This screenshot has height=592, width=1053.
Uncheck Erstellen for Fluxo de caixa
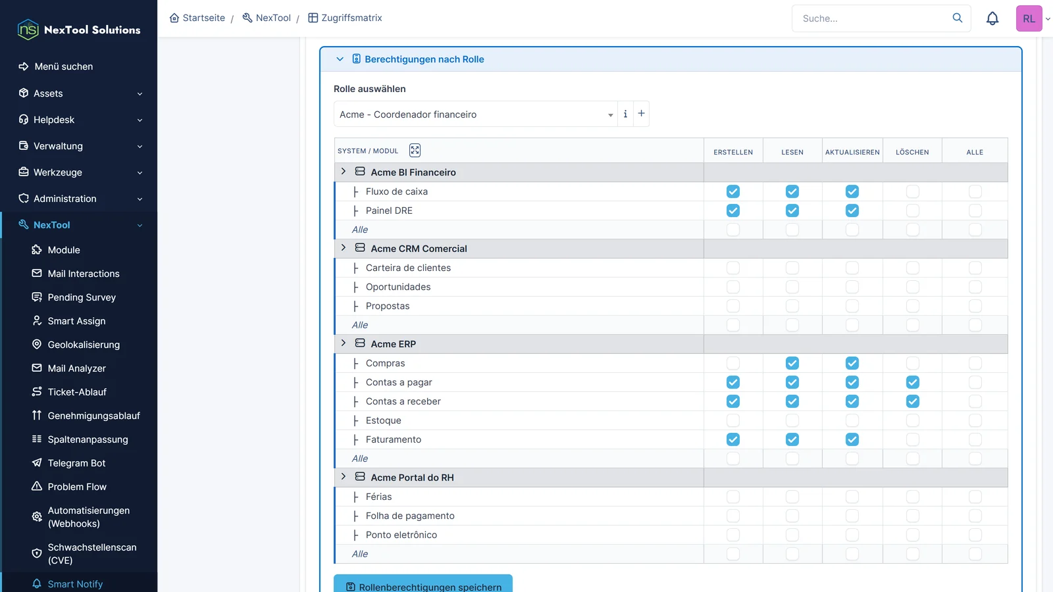click(733, 191)
